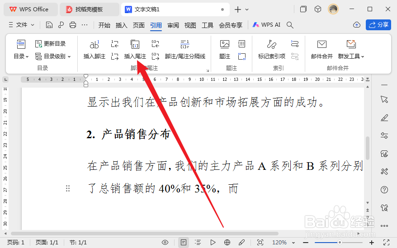Open more quick-access options ellipsis
This screenshot has height=248, width=397.
[85, 25]
